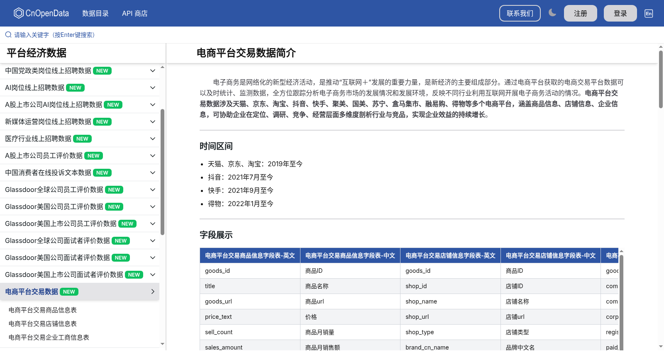Collapse 电商平台交易数据 chevron
The width and height of the screenshot is (664, 357).
(153, 292)
